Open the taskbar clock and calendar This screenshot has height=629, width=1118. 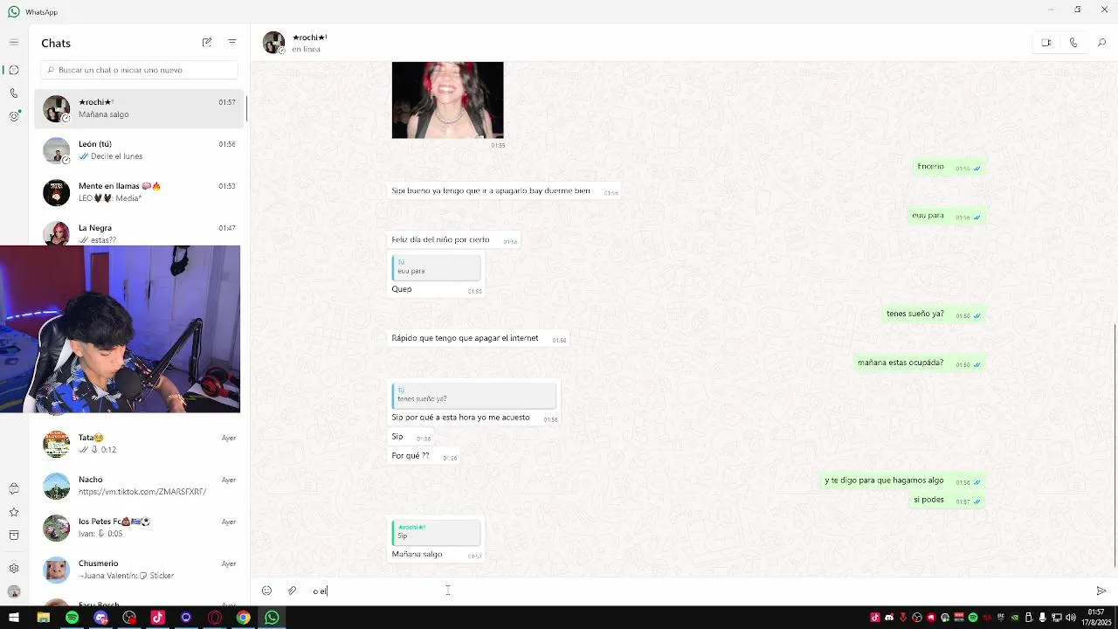[x=1095, y=618]
